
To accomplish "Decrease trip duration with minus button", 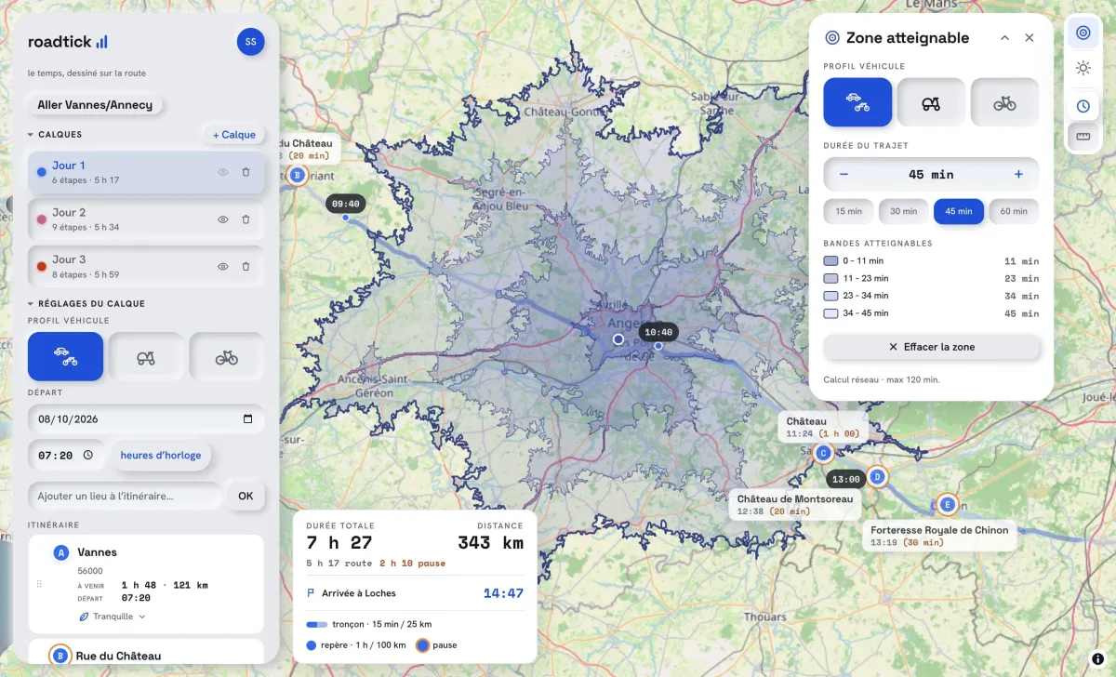I will click(844, 174).
